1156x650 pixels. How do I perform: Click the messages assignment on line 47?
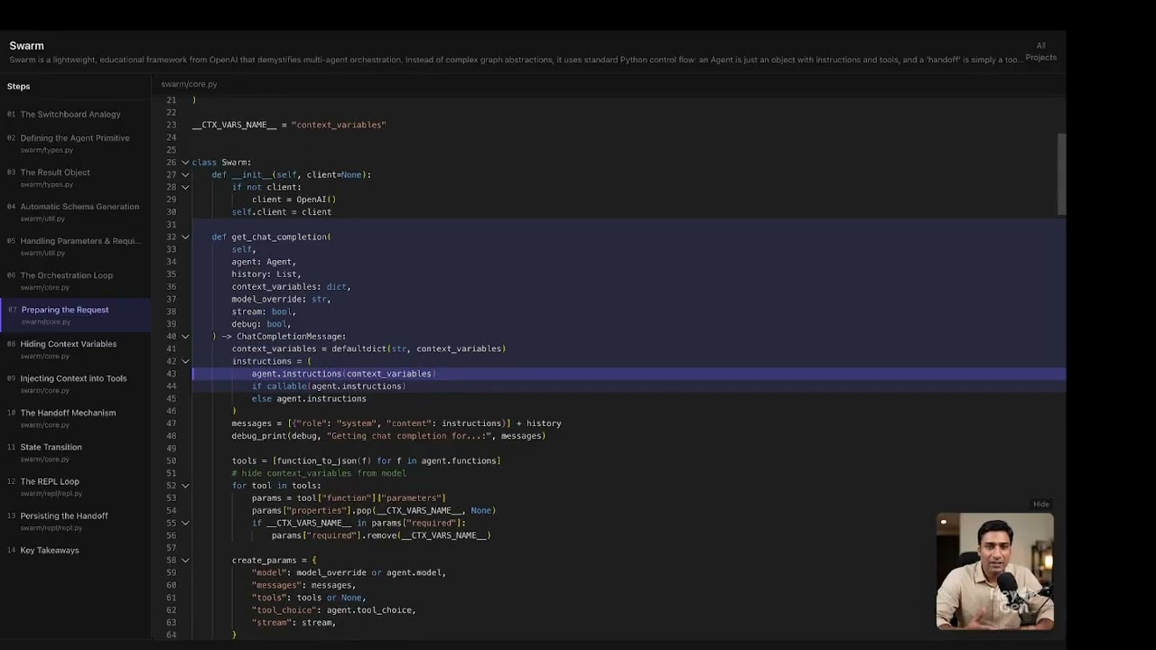click(396, 423)
